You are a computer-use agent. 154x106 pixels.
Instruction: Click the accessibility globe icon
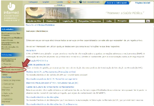coord(81,2)
